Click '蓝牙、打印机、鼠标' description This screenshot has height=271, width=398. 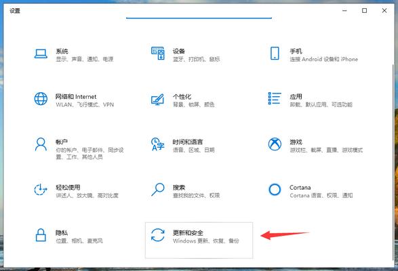[196, 59]
